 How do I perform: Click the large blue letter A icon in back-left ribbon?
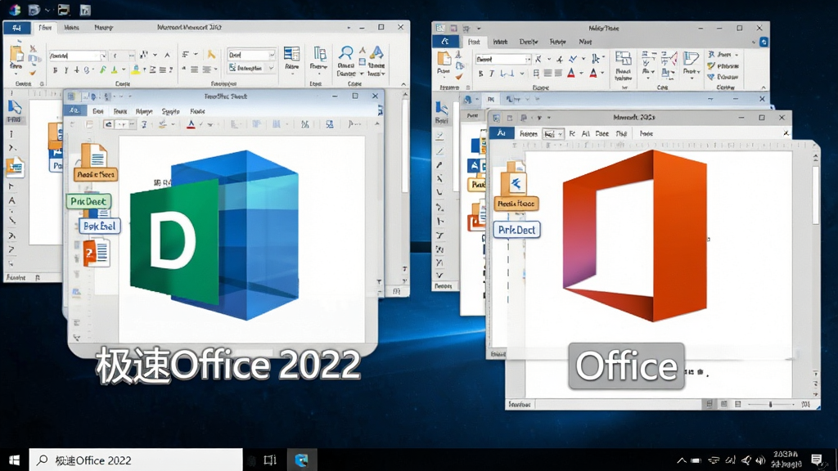(376, 52)
